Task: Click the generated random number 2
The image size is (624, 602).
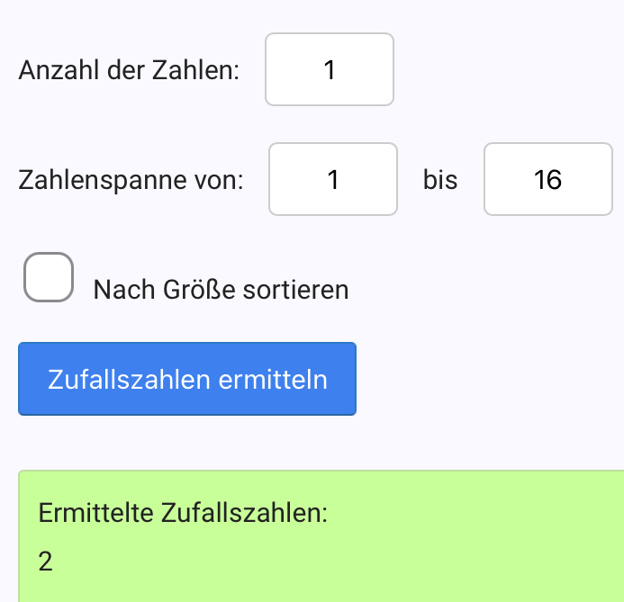Action: (x=46, y=562)
